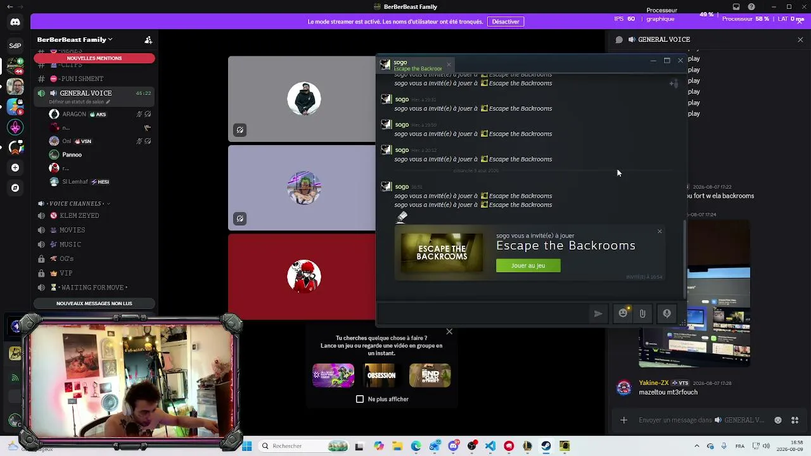Click the green 'Jouer au jeu' button

pos(528,266)
